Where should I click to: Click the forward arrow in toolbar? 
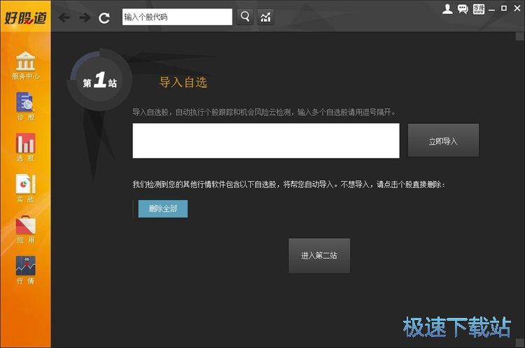pyautogui.click(x=85, y=17)
